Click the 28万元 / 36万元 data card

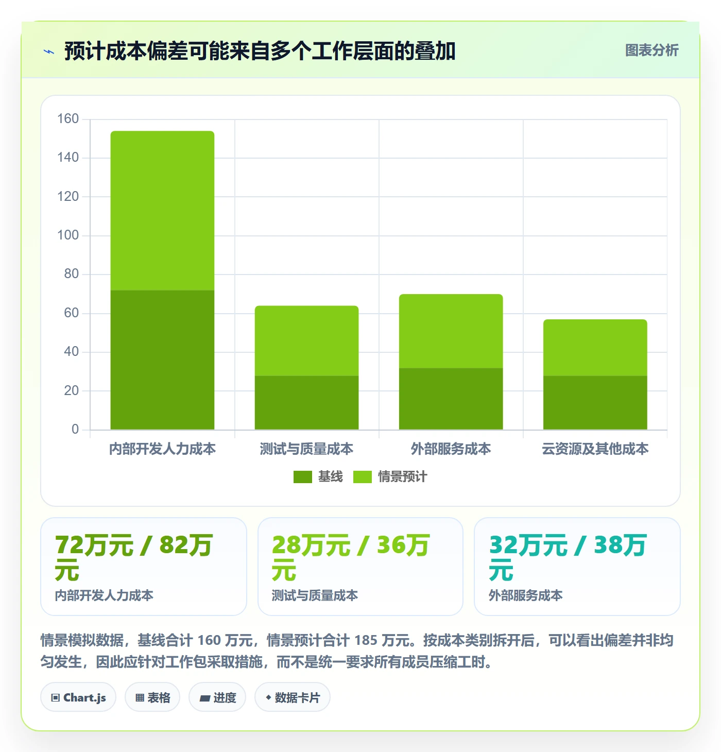[x=360, y=567]
